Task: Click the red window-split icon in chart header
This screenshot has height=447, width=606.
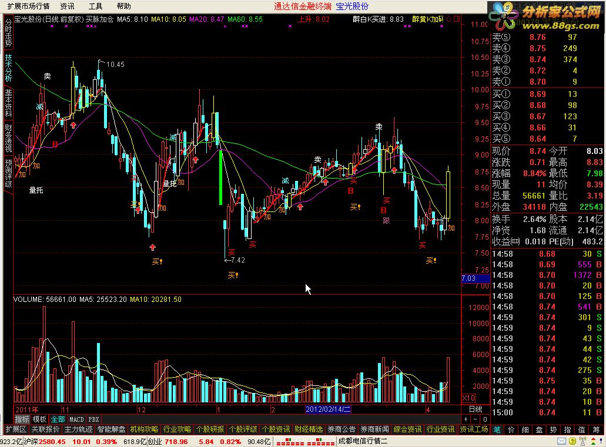Action: tap(457, 19)
